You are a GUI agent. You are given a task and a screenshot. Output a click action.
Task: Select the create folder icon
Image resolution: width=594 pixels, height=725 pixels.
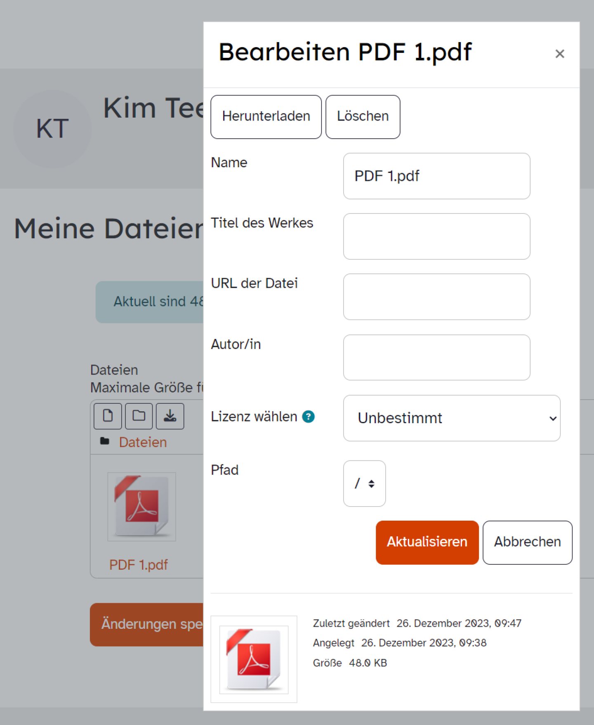[x=139, y=416]
